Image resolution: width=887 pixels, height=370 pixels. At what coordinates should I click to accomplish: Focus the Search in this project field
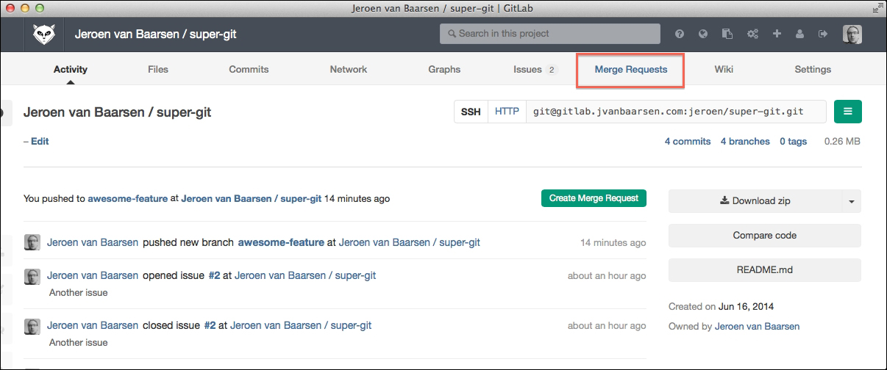[x=549, y=34]
